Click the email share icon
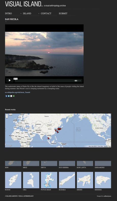The height and width of the screenshot is (201, 117). [11, 96]
